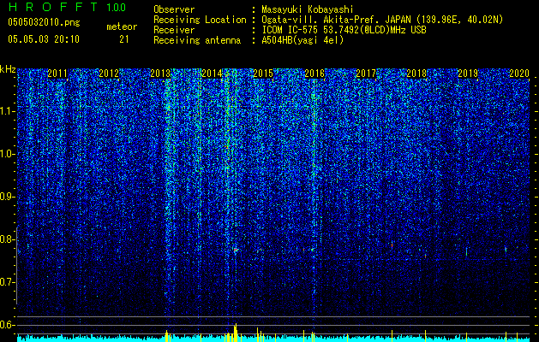Click the version number 1.0.0
Viewport: 539px width, 342px height.
(x=117, y=8)
